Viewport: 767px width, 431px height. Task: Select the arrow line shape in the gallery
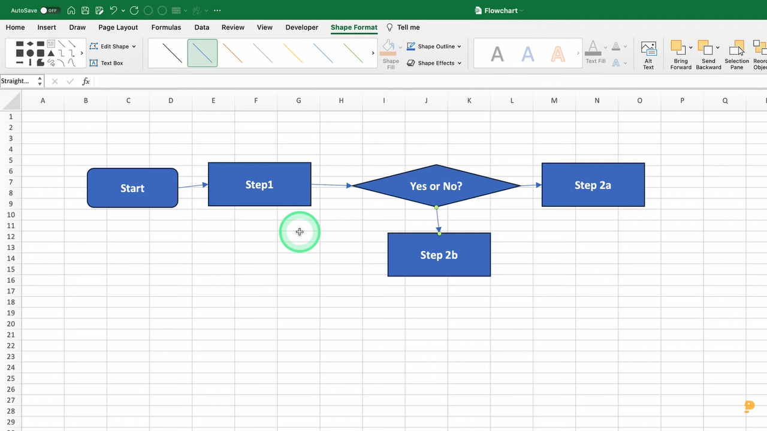click(72, 44)
